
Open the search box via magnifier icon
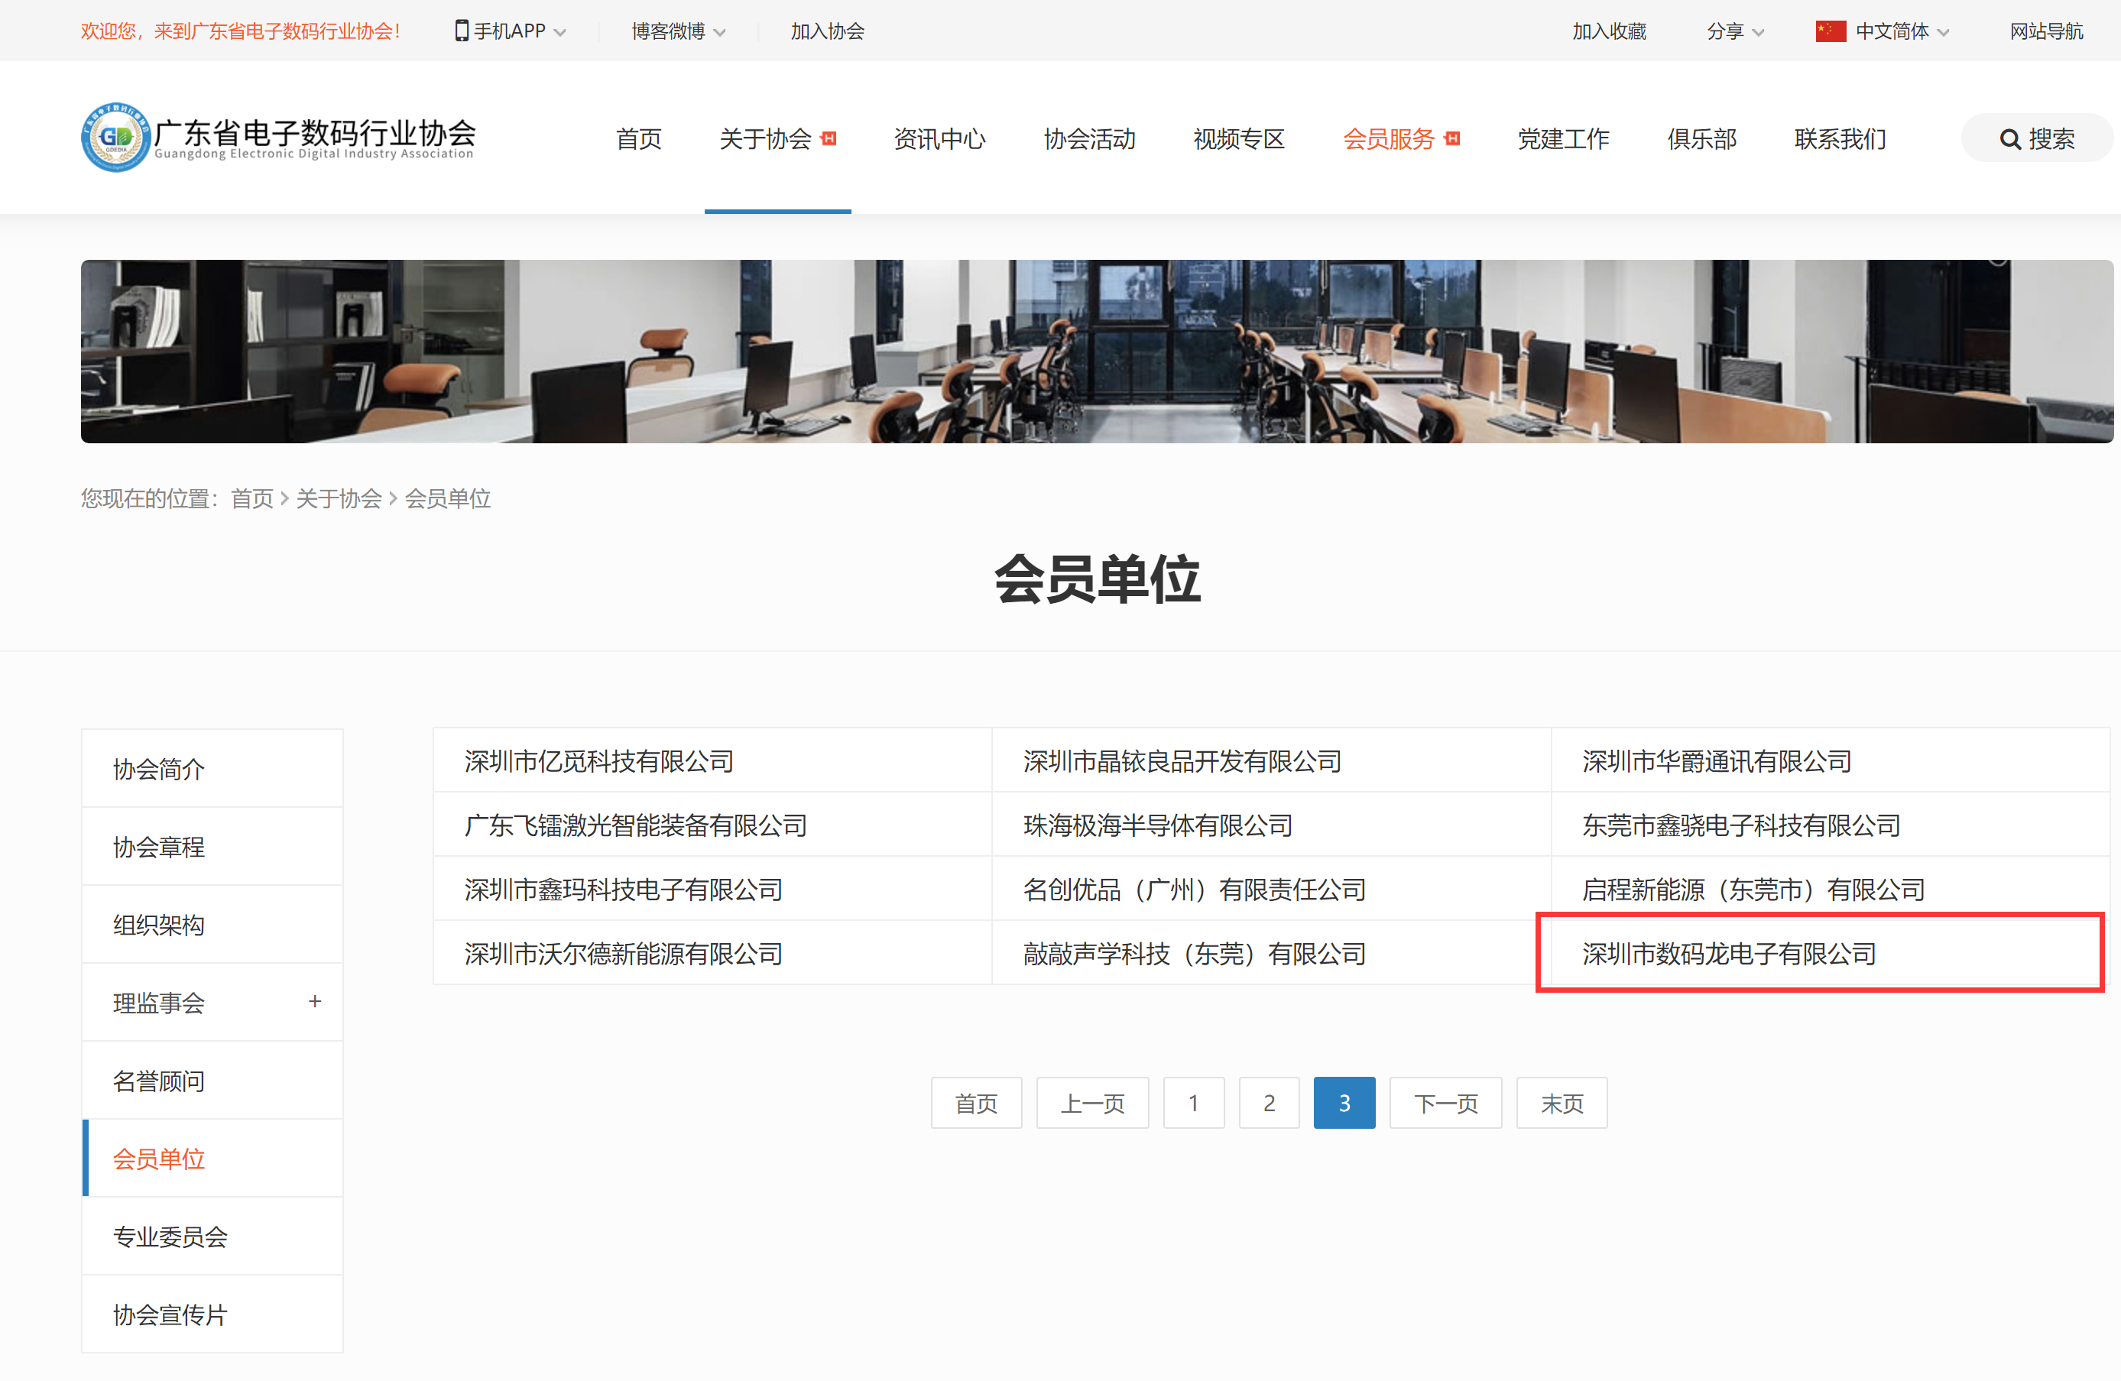(x=2010, y=138)
